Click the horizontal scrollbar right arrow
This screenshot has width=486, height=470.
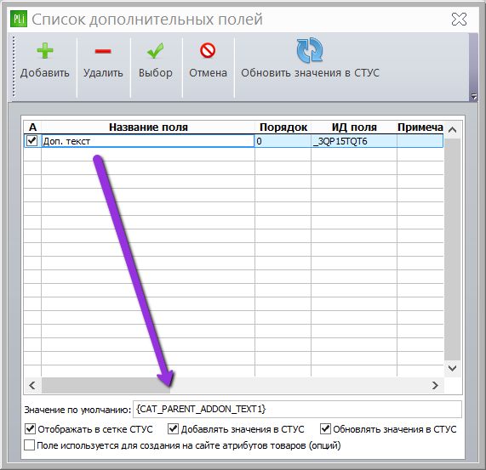[x=435, y=385]
